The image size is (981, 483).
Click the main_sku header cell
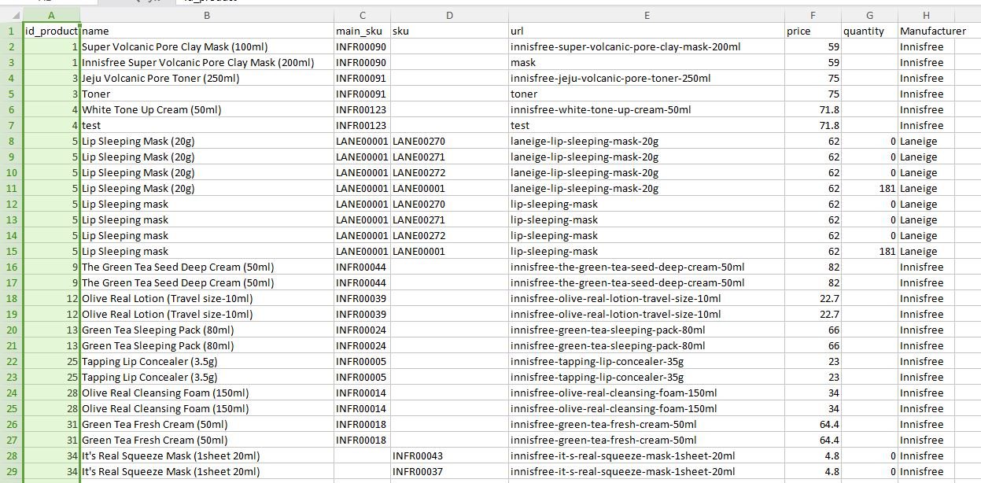363,31
